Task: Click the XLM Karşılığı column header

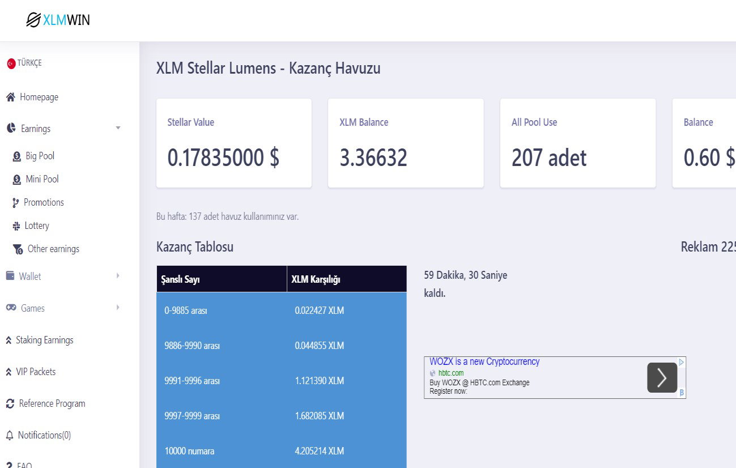Action: pos(347,279)
